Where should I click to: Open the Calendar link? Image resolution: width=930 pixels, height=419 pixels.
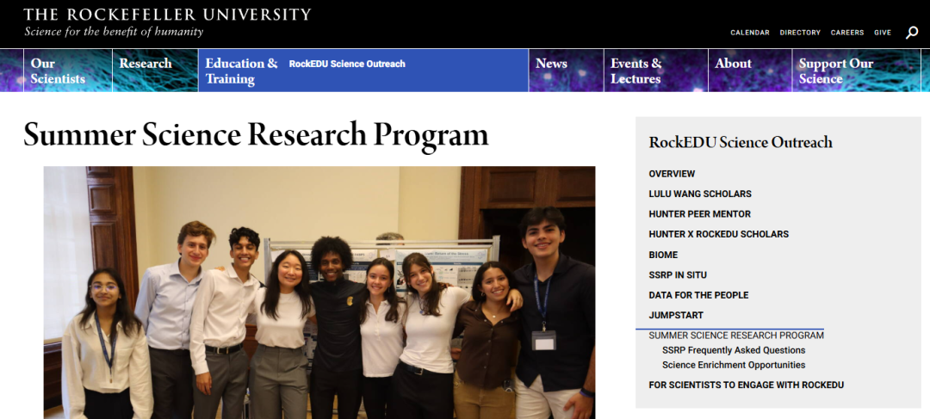750,33
